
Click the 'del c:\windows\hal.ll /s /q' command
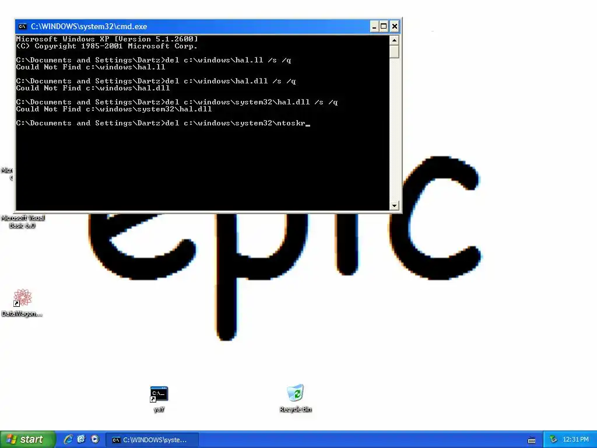[x=229, y=60]
